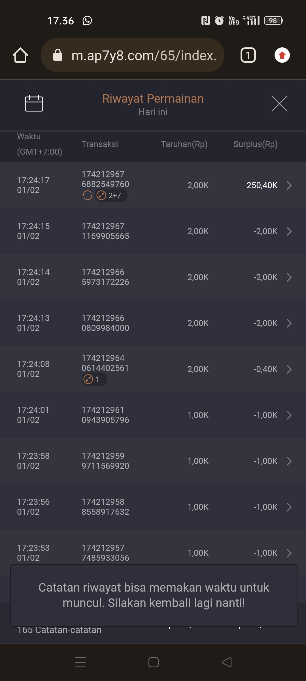306x681 pixels.
Task: Open the calendar date picker
Action: [x=34, y=103]
